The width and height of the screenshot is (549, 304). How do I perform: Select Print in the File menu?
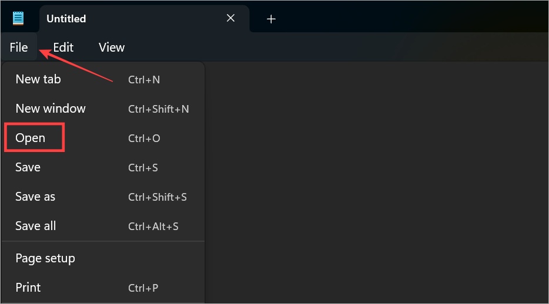103,288
